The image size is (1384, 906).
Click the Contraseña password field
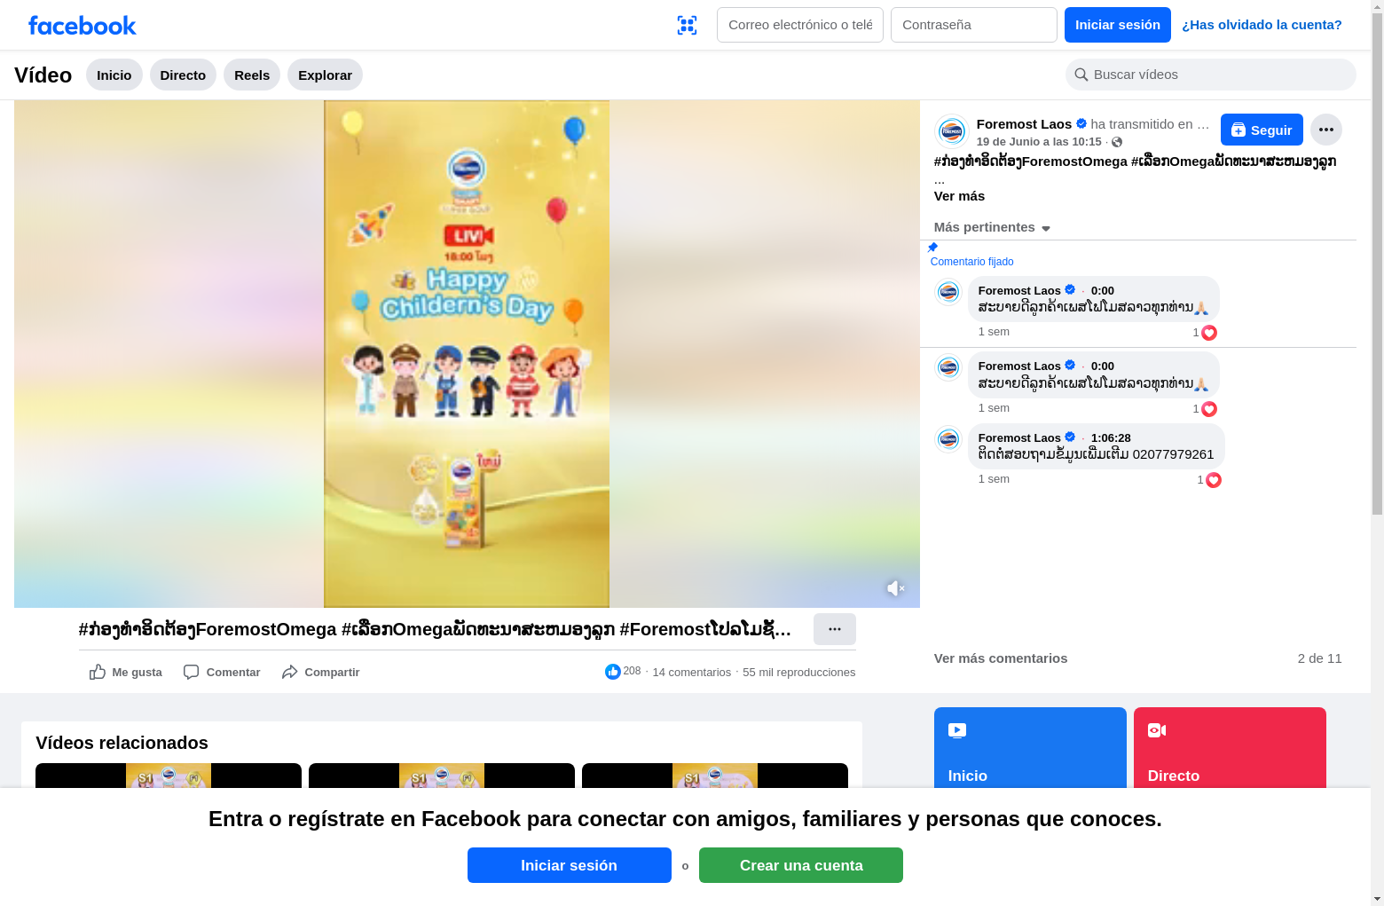point(974,25)
